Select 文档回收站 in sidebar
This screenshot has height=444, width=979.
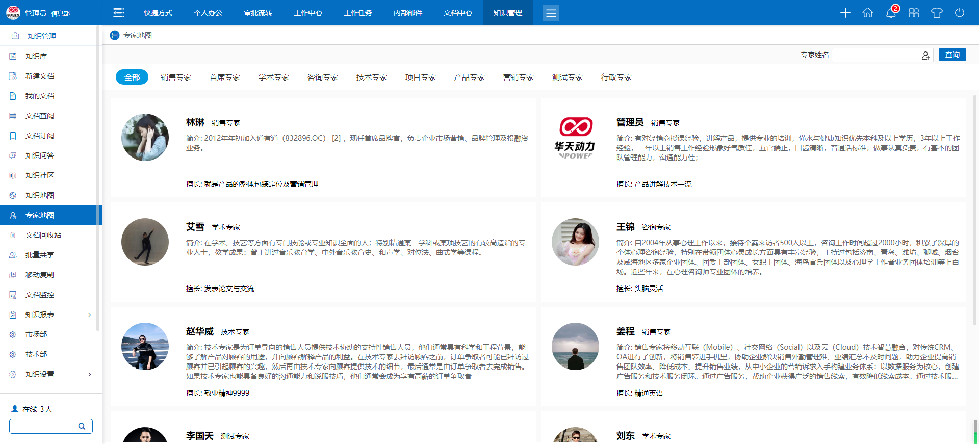click(43, 235)
